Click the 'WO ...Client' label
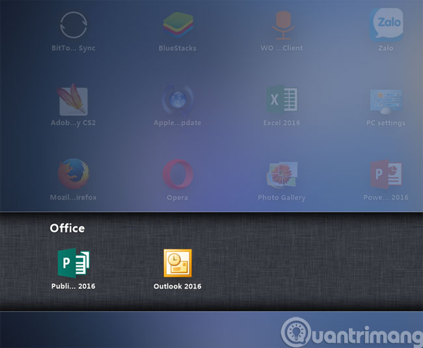The image size is (423, 348). coord(282,48)
